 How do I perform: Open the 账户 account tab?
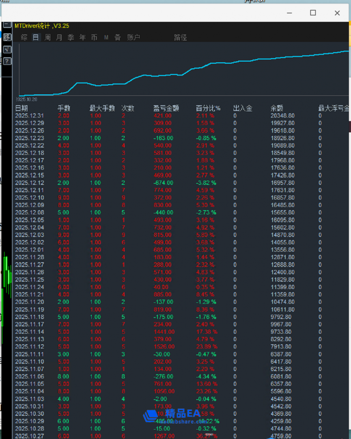pyautogui.click(x=134, y=37)
